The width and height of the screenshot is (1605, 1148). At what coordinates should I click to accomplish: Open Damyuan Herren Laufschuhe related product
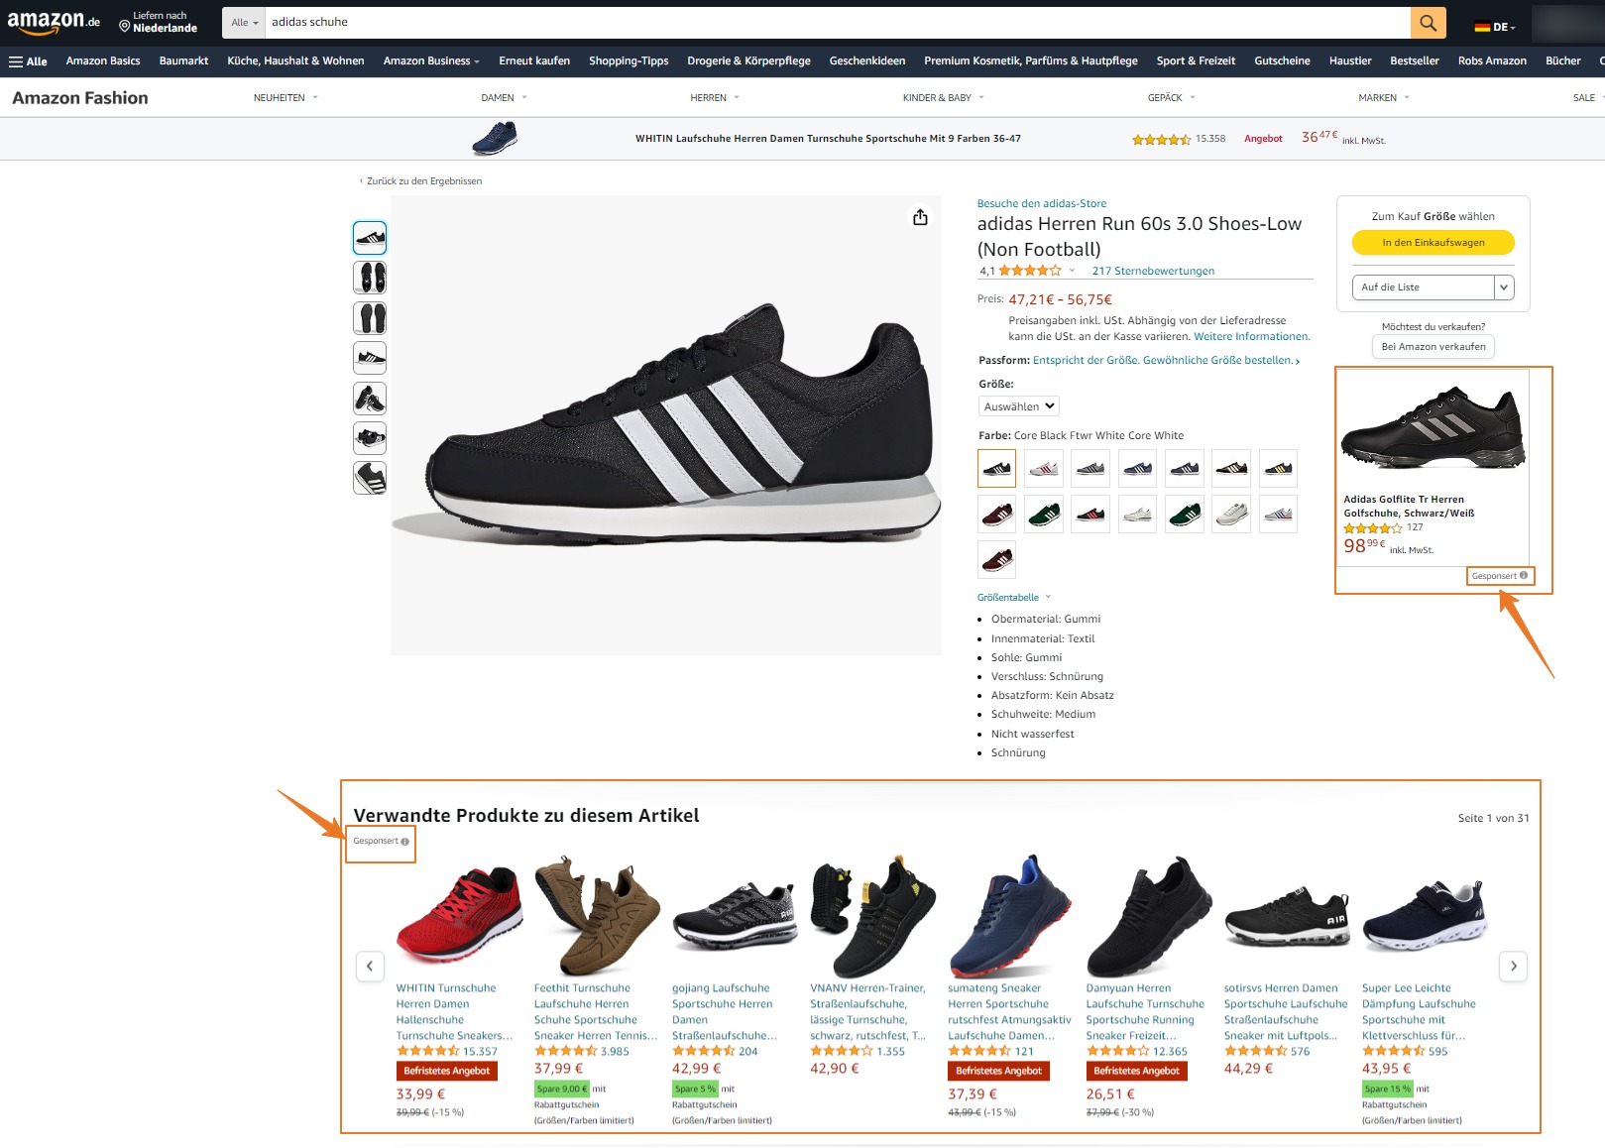tap(1145, 1012)
